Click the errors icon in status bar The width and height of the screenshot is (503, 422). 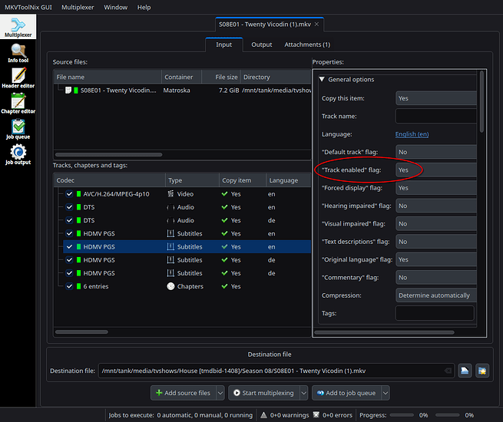pyautogui.click(x=316, y=415)
